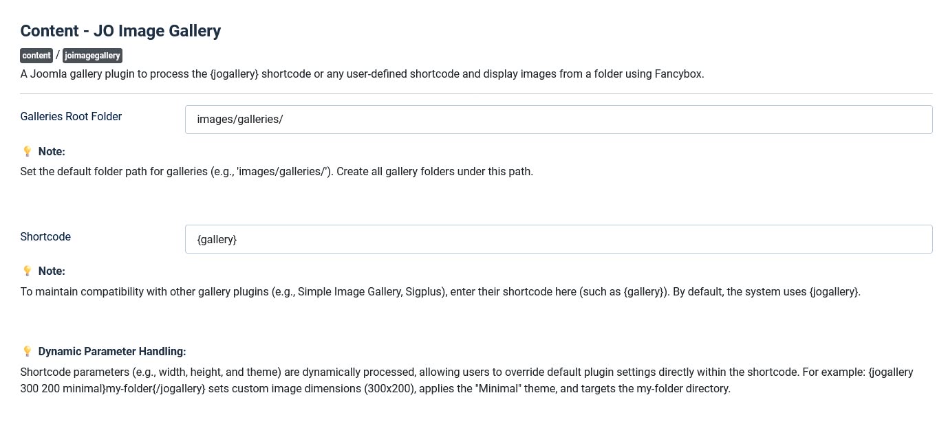Click the 'Dynamic Parameter Handling:' heading
Screen dimensions: 937x426
(112, 351)
